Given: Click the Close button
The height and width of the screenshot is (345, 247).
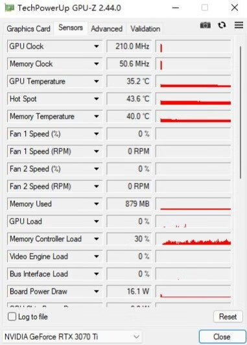Looking at the screenshot, I should tap(222, 337).
